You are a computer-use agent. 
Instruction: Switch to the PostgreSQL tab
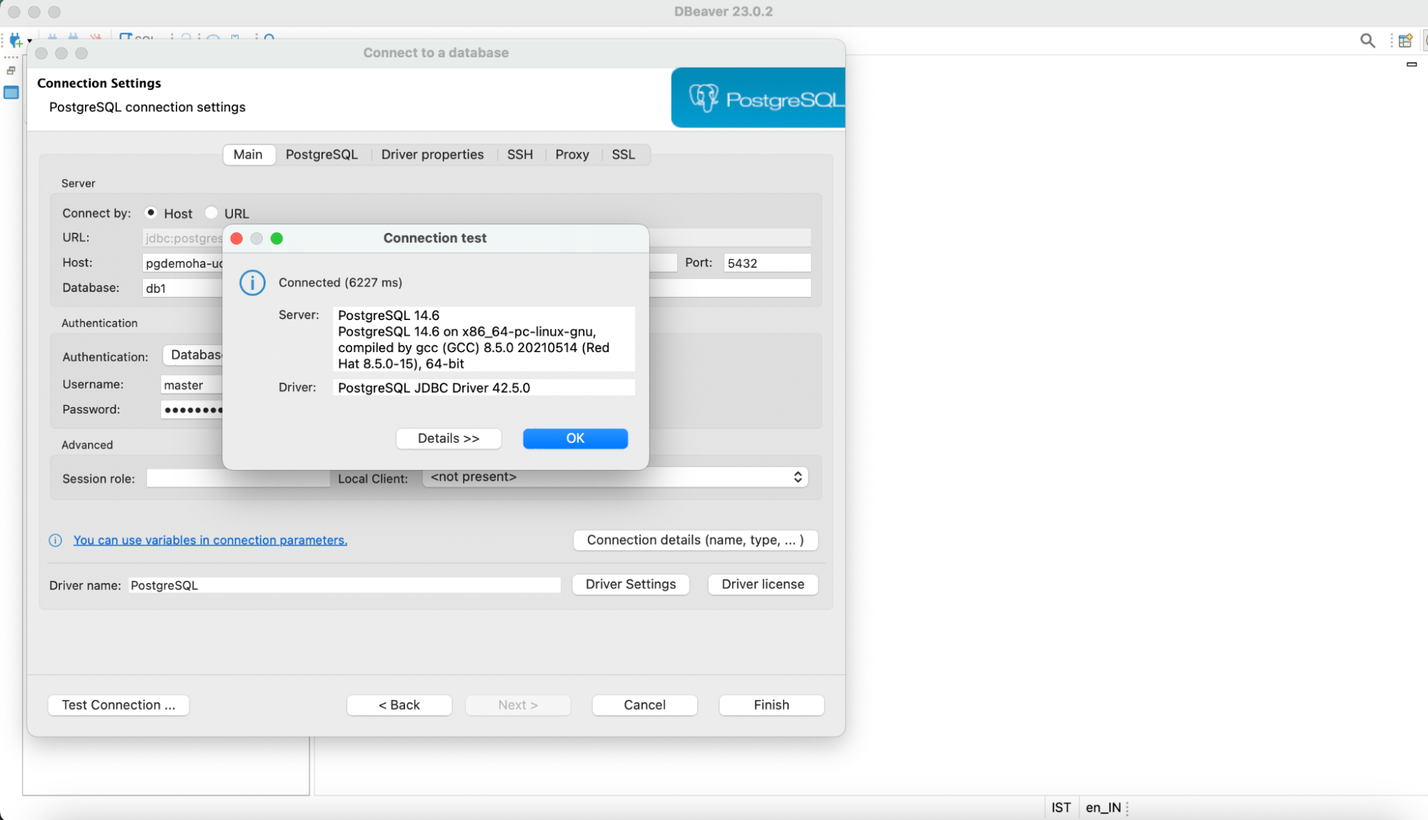pos(321,154)
